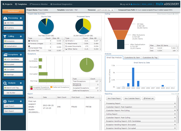The image size is (181, 131).
Task: Open the Corrupted sidebar button
Action: pyautogui.click(x=13, y=69)
